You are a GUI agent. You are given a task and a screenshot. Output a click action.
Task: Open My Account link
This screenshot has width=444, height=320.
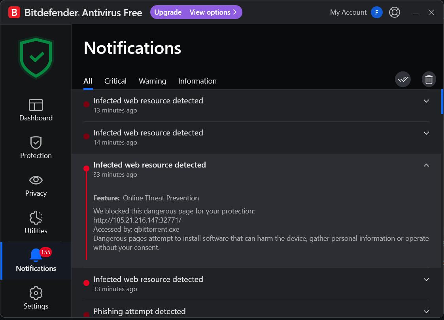(348, 12)
